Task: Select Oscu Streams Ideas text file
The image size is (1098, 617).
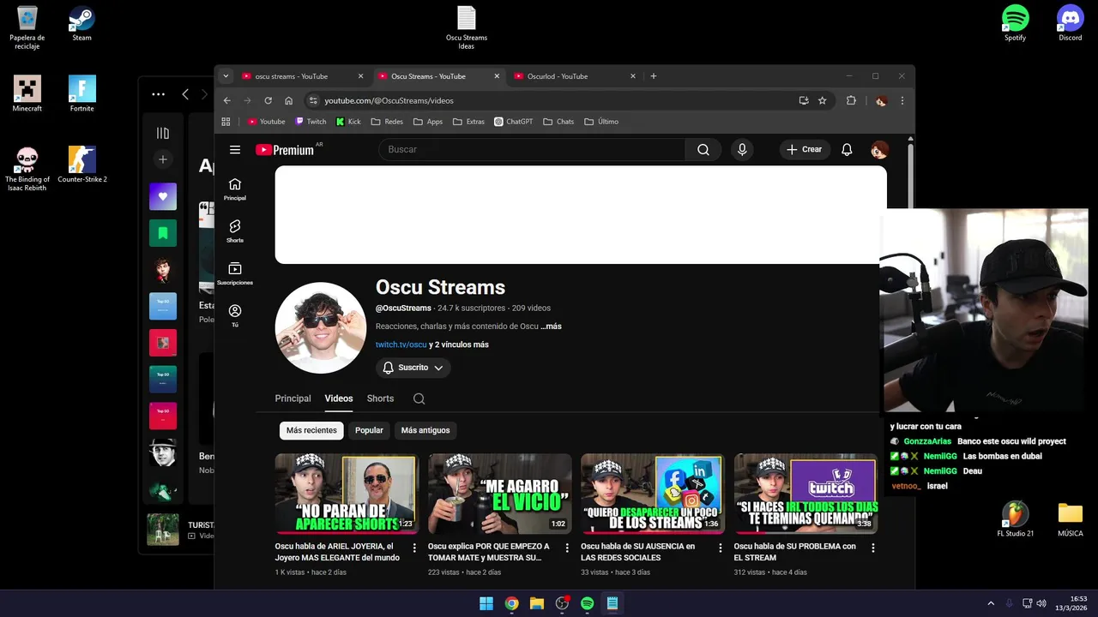Action: [466, 27]
